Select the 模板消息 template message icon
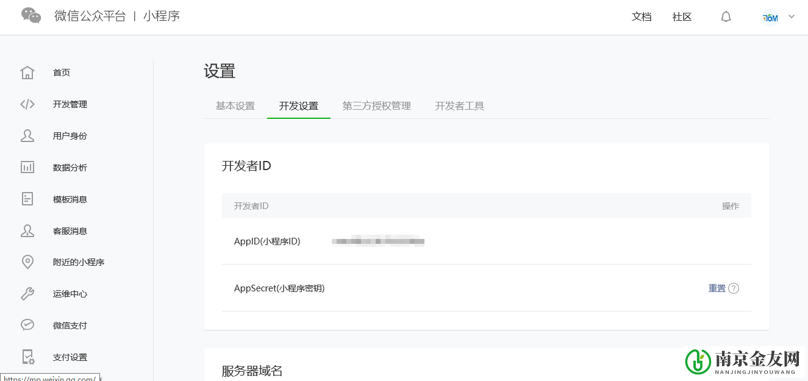The width and height of the screenshot is (808, 381). (x=27, y=199)
